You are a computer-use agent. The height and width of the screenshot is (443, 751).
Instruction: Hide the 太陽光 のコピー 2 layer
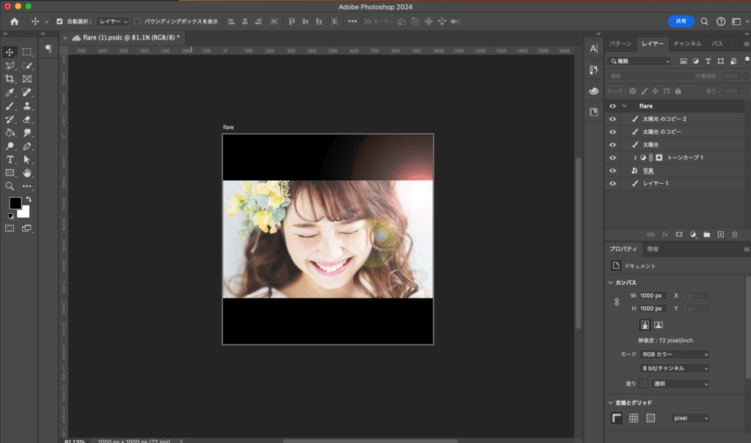tap(613, 119)
